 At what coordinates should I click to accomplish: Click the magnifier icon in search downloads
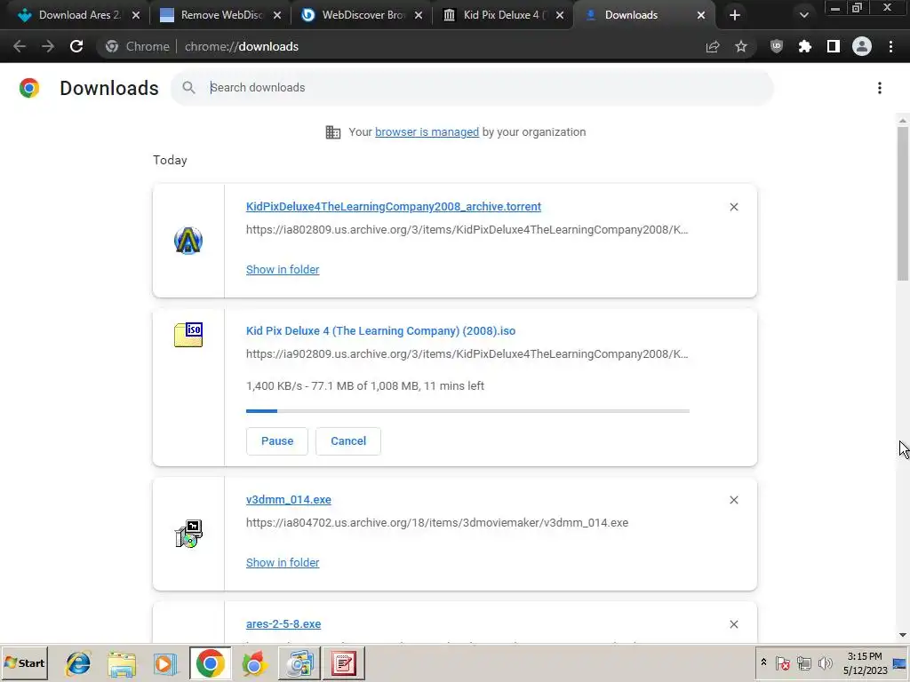pyautogui.click(x=188, y=88)
